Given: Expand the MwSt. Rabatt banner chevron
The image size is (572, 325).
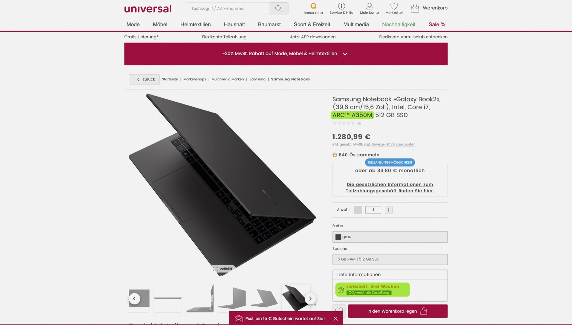Looking at the screenshot, I should coord(345,54).
